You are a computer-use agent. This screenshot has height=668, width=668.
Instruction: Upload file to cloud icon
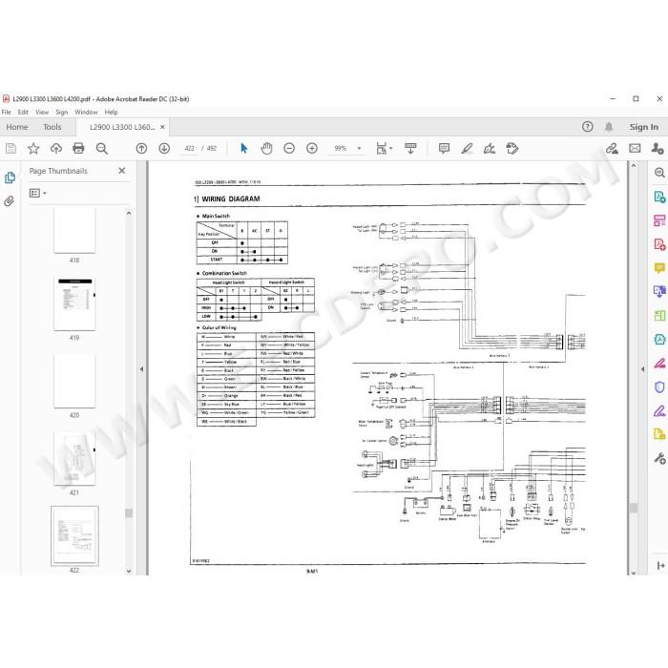[55, 148]
